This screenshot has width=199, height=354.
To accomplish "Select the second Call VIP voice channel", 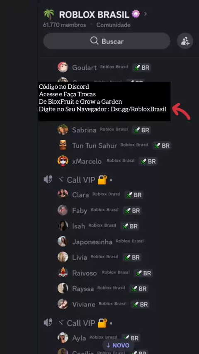I will point(78,323).
